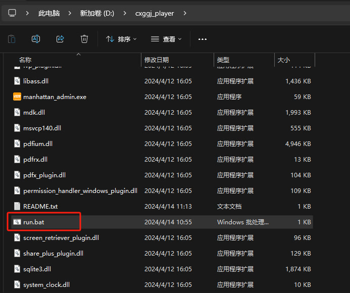This screenshot has width=350, height=293.
Task: Expand chevron after cxggj_player breadcrumb
Action: [x=185, y=13]
